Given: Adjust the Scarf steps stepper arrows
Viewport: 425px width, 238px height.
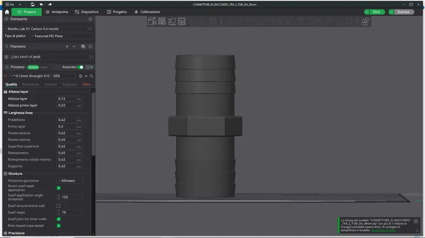Looking at the screenshot, I should [59, 212].
